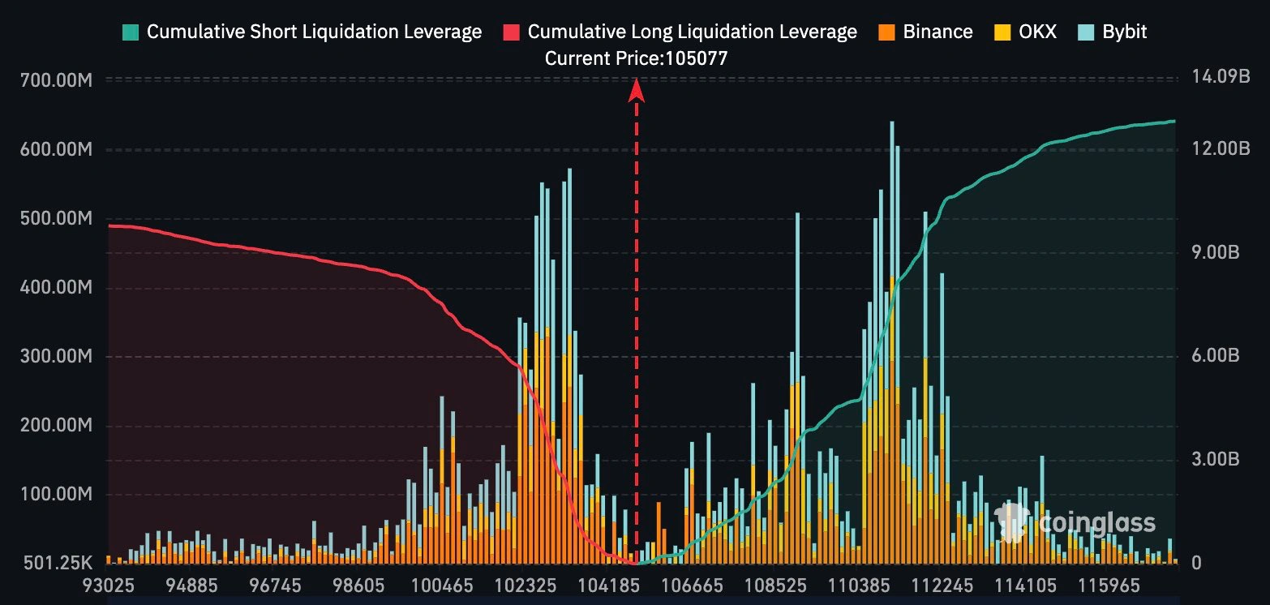1270x605 pixels.
Task: Hide the Bybit series via legend label
Action: [x=1125, y=32]
